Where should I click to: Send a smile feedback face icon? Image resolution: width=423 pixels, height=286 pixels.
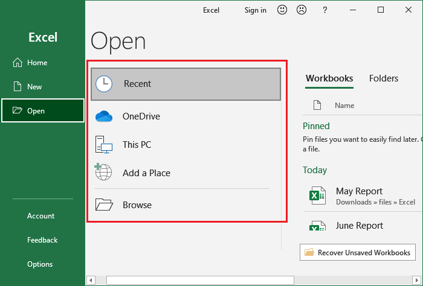click(282, 10)
